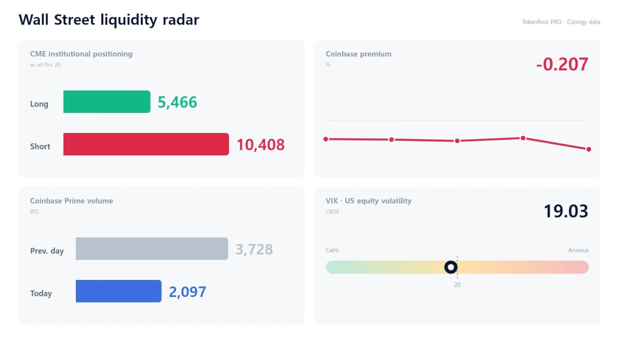This screenshot has height=348, width=619.
Task: Click the "BTC" unit subtitle
Action: coord(35,211)
